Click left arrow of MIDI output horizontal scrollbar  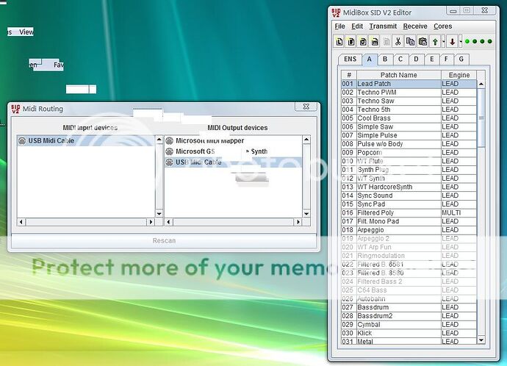(169, 222)
